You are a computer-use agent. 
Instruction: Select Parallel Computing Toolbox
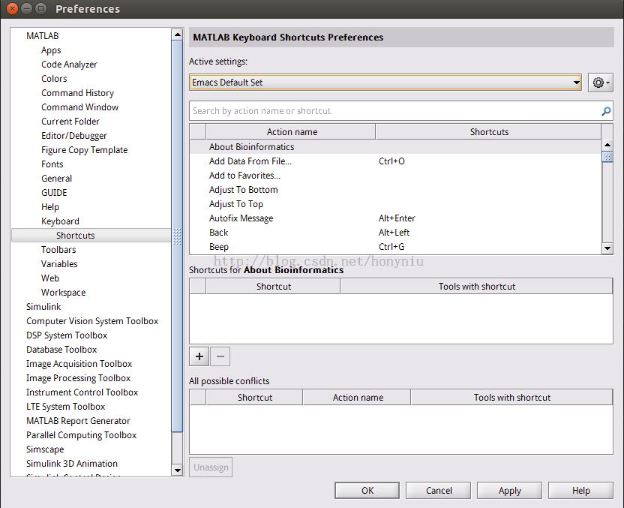[82, 435]
